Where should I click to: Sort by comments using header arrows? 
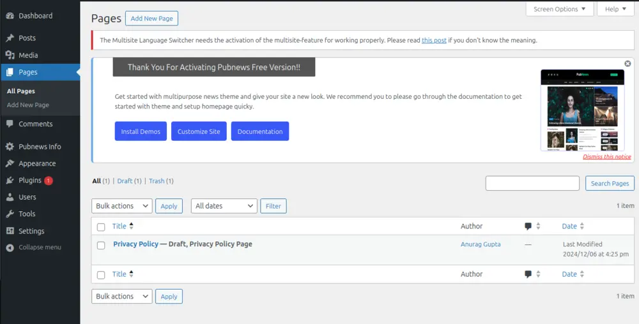pos(538,226)
